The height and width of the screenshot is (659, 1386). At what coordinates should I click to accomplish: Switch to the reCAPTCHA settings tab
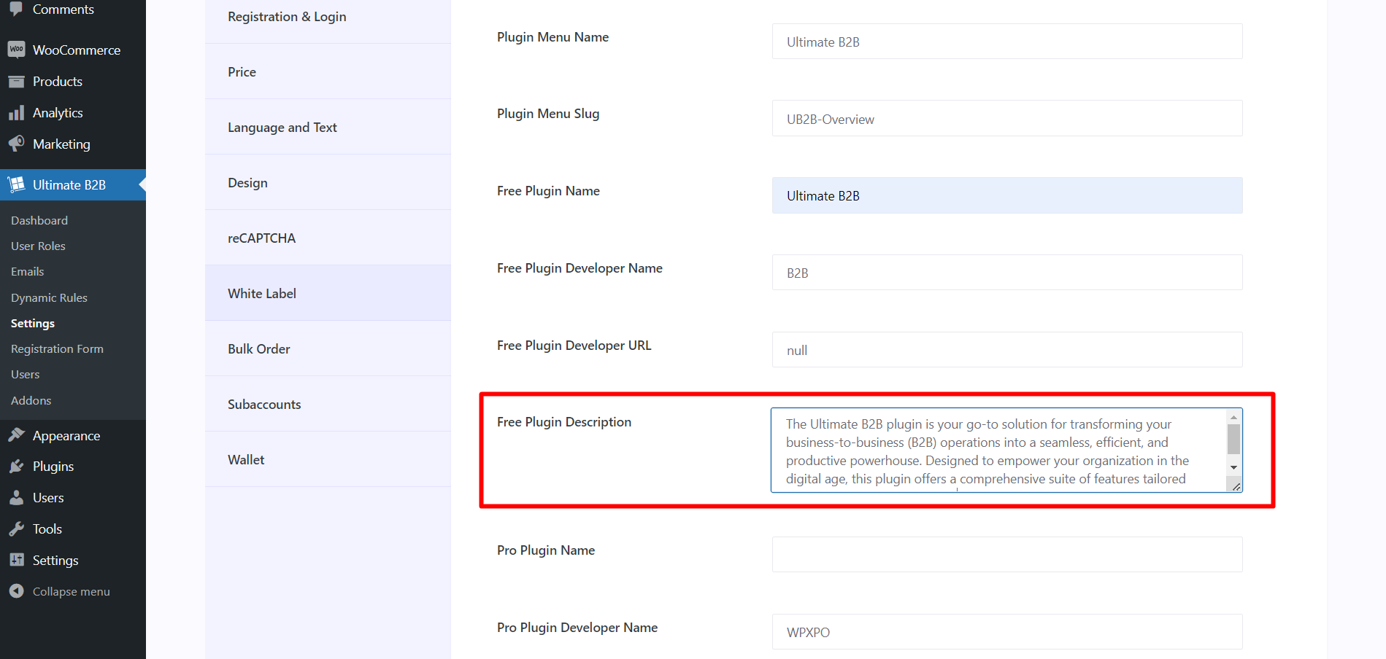click(328, 238)
